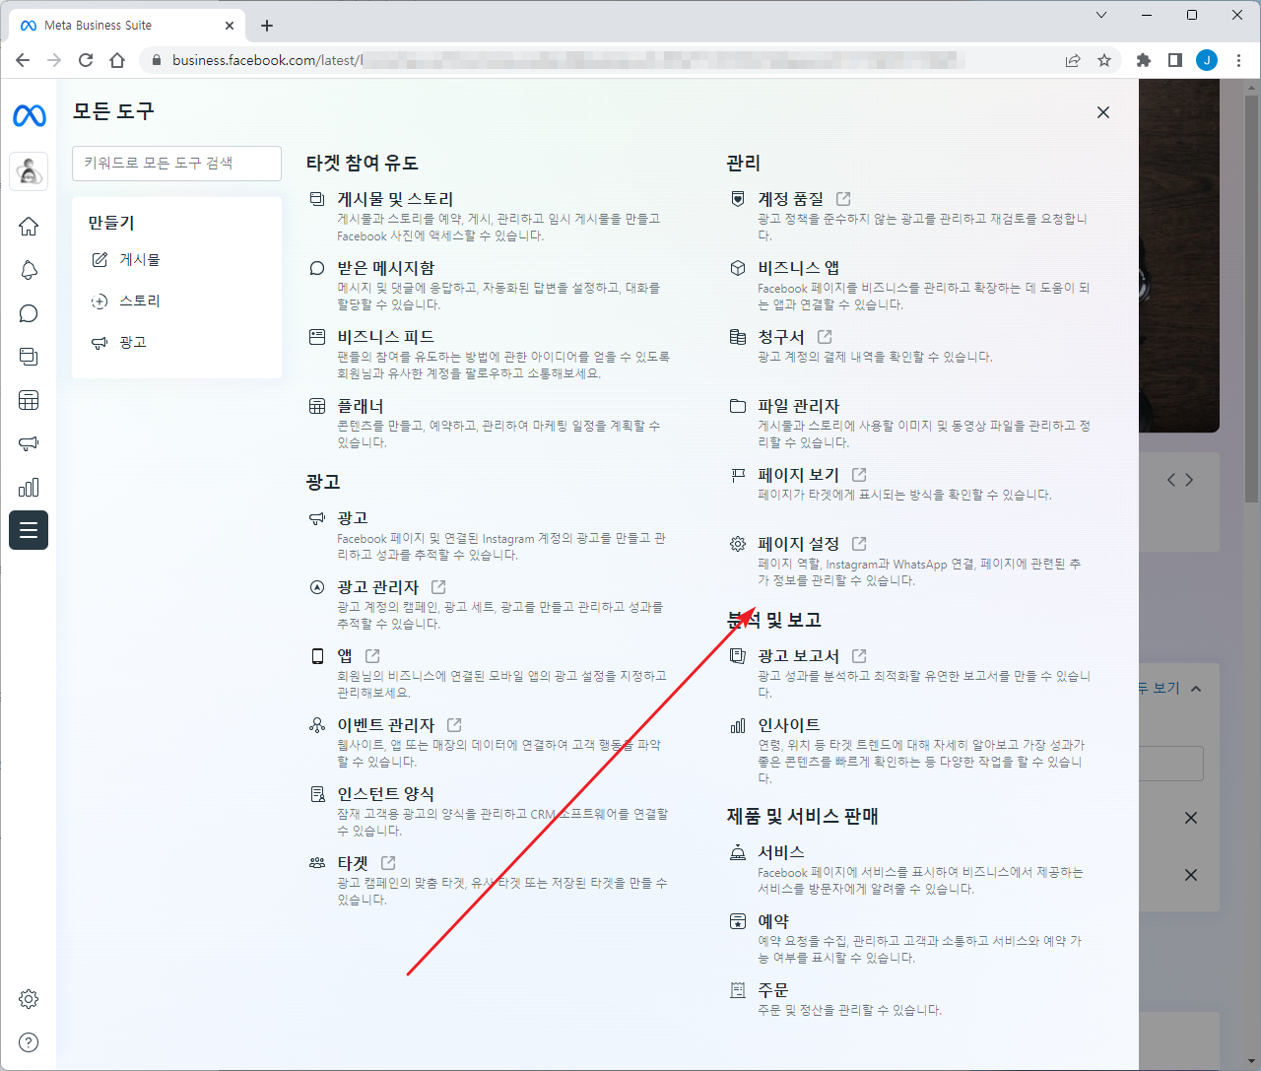Click previous arrow in background carousel
Screen dimensions: 1261x1071
[x=1171, y=480]
